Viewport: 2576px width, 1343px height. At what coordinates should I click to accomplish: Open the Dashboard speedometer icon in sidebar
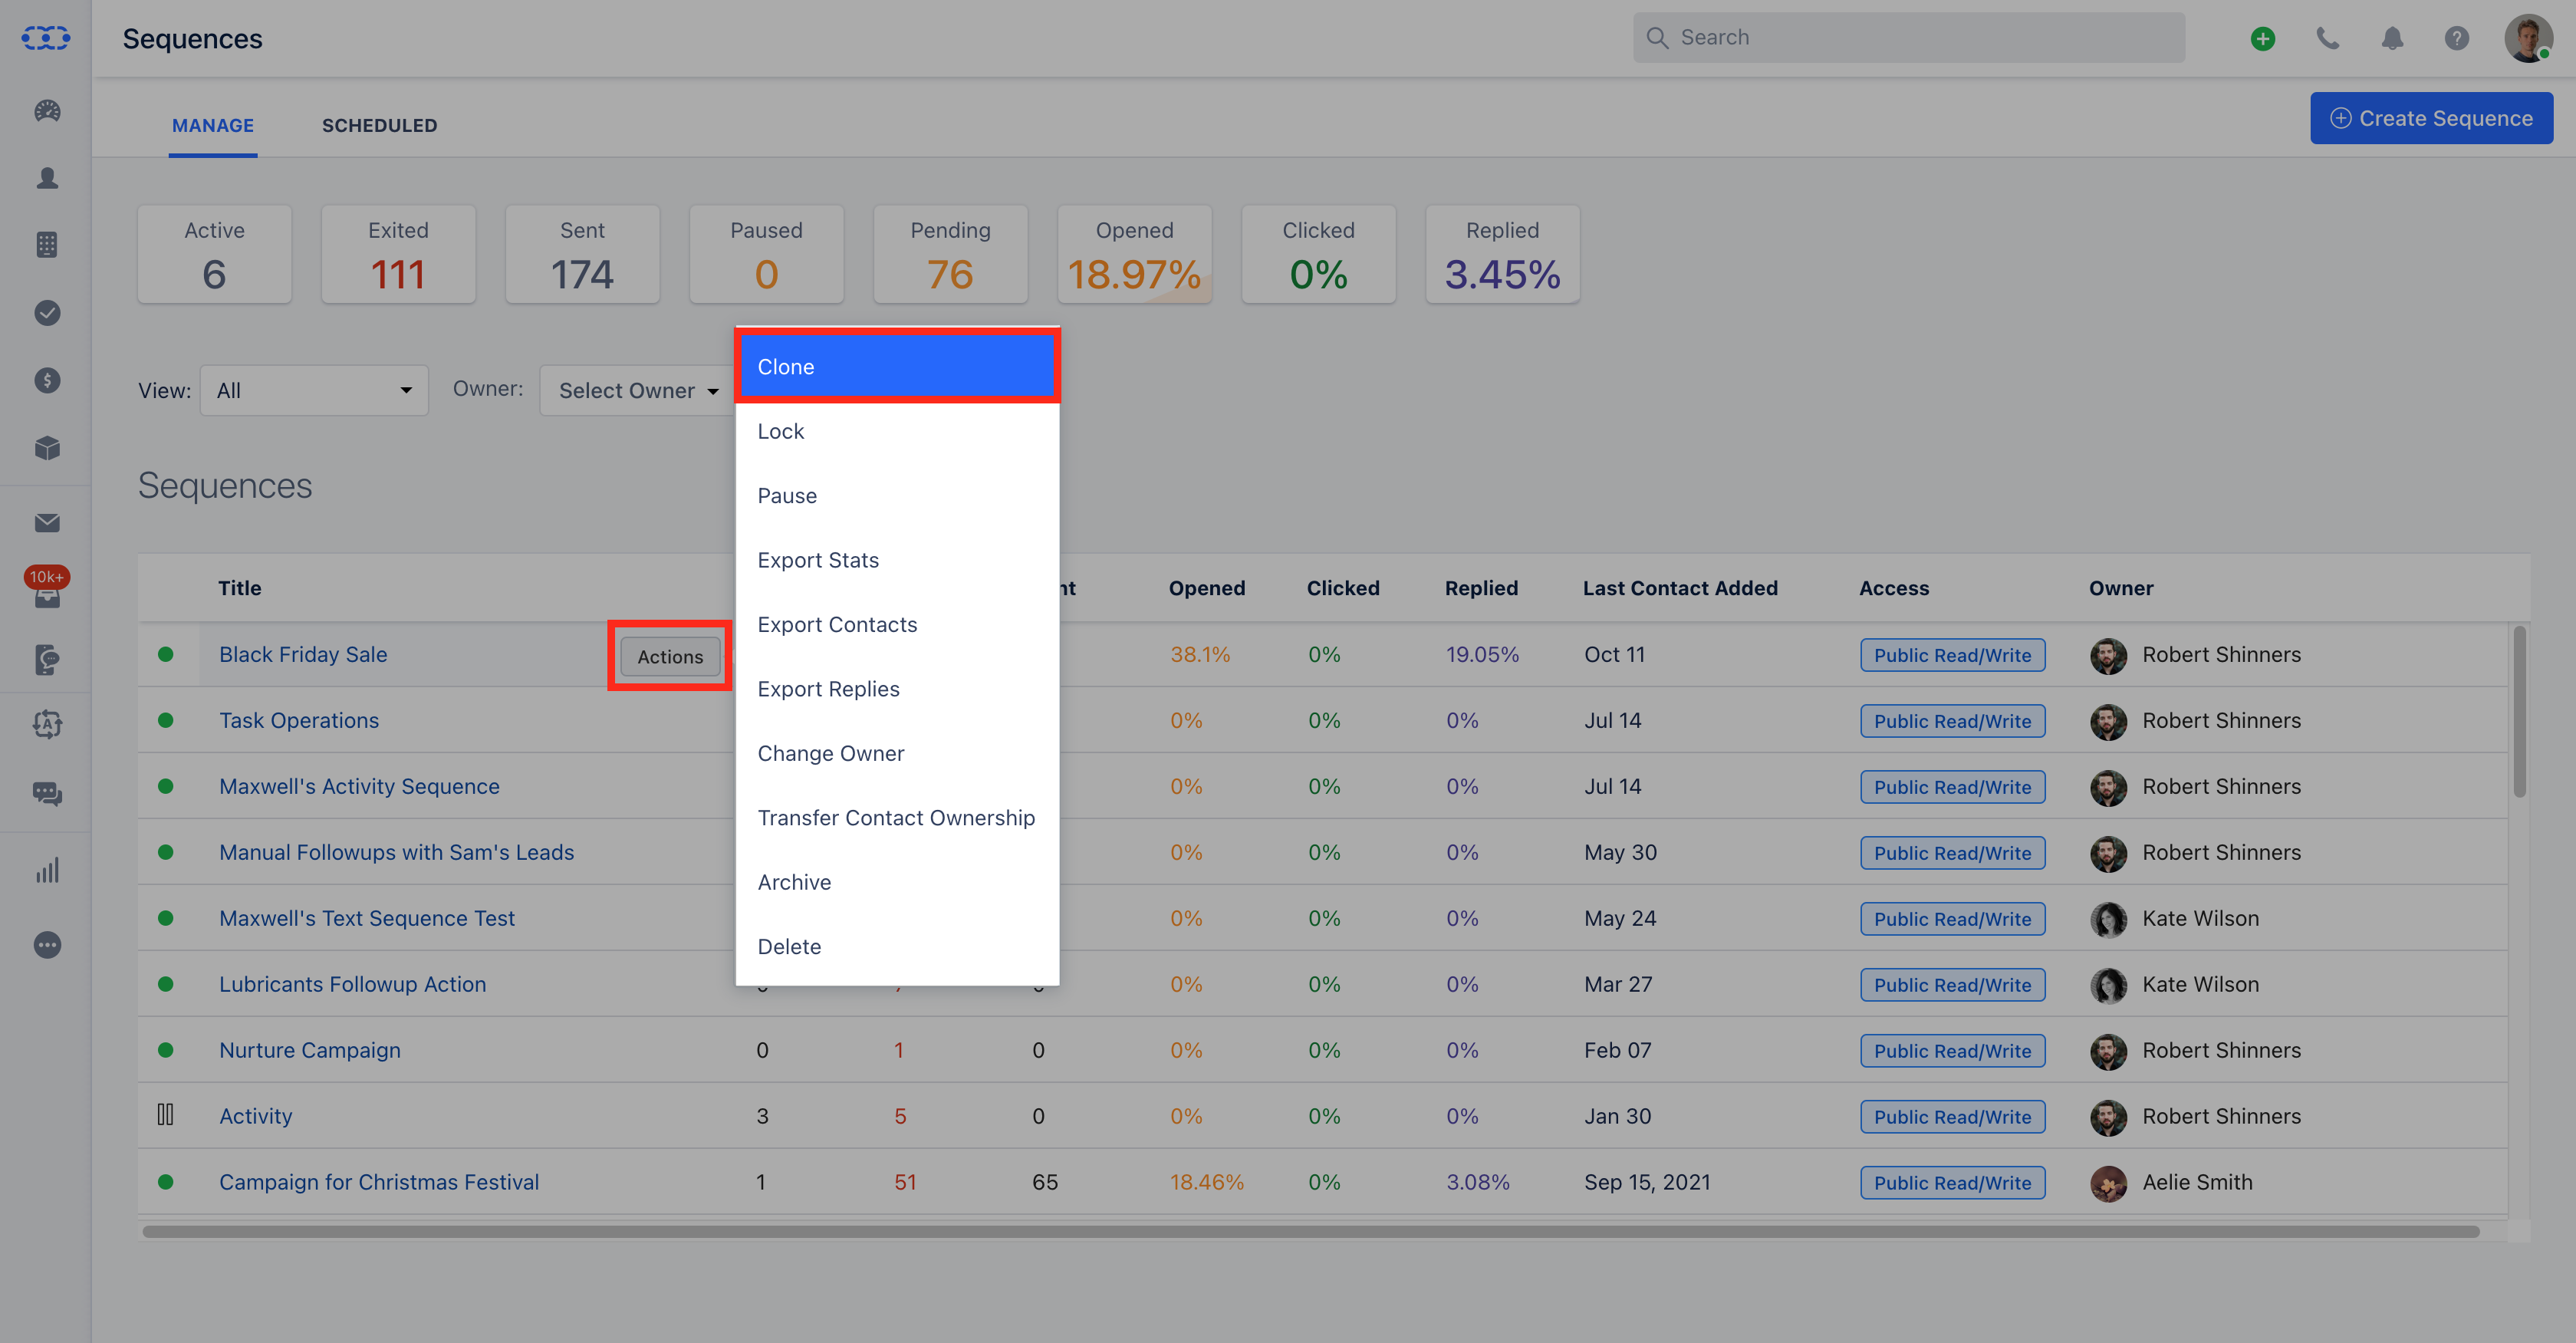click(x=46, y=111)
